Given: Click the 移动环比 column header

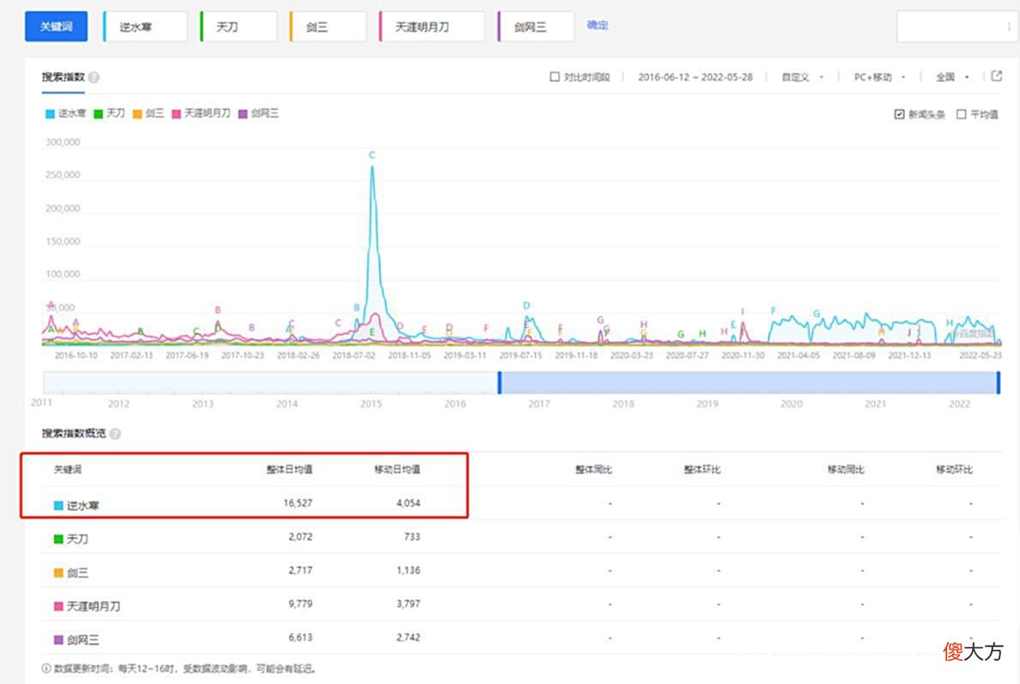Looking at the screenshot, I should (x=954, y=469).
